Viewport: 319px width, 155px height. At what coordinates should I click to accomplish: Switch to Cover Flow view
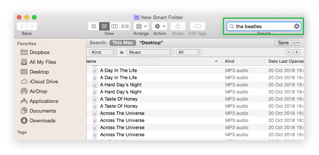coord(125,26)
